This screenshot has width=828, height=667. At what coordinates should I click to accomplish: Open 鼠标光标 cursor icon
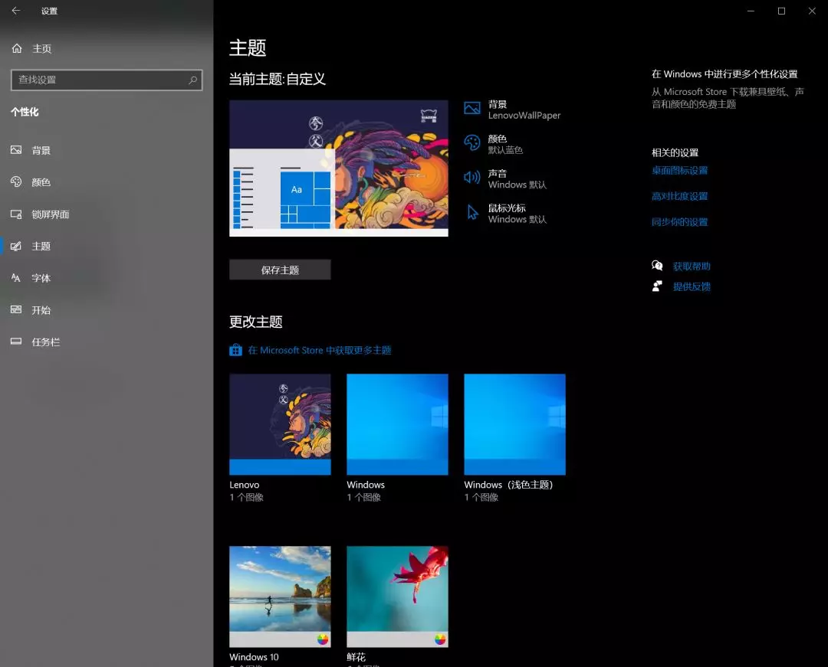472,212
